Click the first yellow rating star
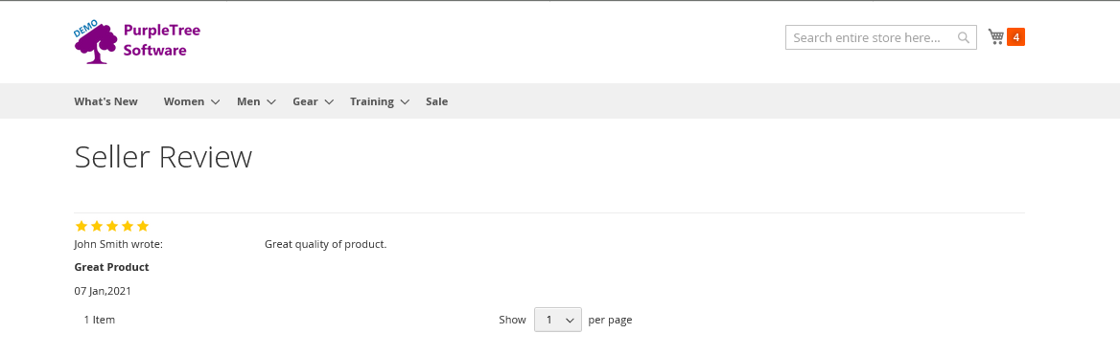Viewport: 1120px width, 356px height. tap(81, 226)
